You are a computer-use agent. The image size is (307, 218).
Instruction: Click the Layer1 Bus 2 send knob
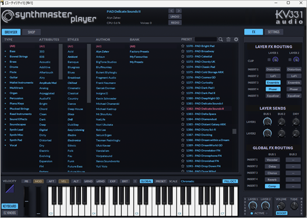point(281,122)
